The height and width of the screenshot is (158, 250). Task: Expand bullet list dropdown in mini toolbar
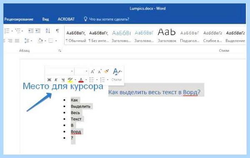[x=97, y=80]
